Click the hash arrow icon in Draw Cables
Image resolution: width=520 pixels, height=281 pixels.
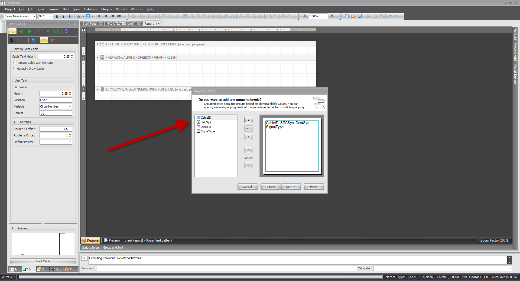click(x=53, y=40)
